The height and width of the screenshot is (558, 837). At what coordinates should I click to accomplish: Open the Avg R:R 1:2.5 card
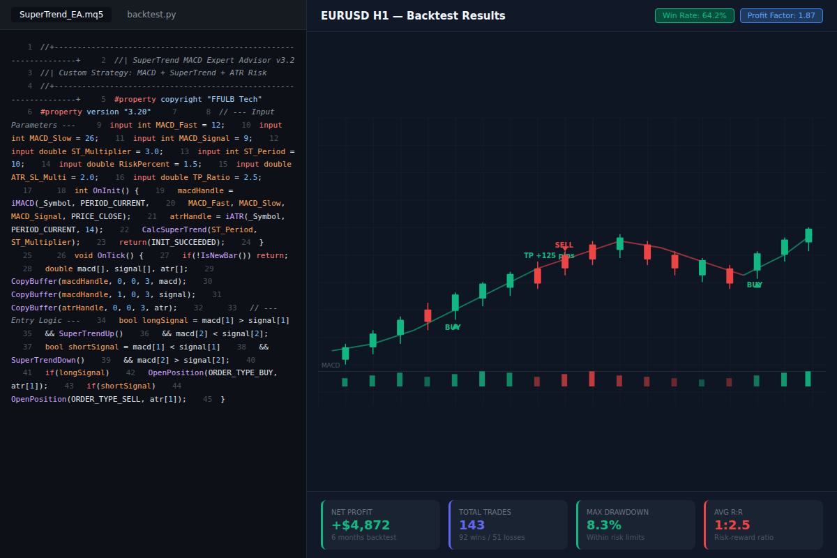pos(763,525)
